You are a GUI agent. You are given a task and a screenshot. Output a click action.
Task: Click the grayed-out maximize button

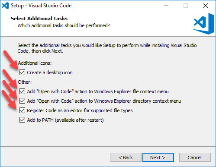(186, 6)
